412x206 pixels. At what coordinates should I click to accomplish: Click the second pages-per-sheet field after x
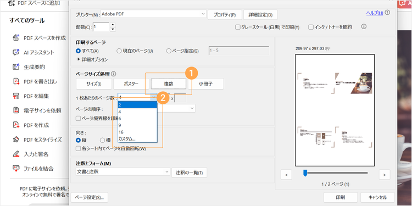click(x=180, y=98)
